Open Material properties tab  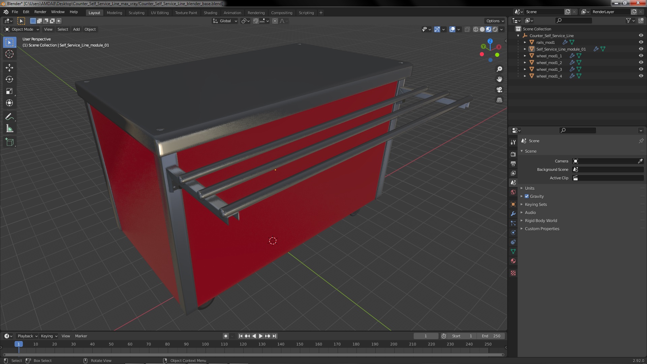[513, 261]
